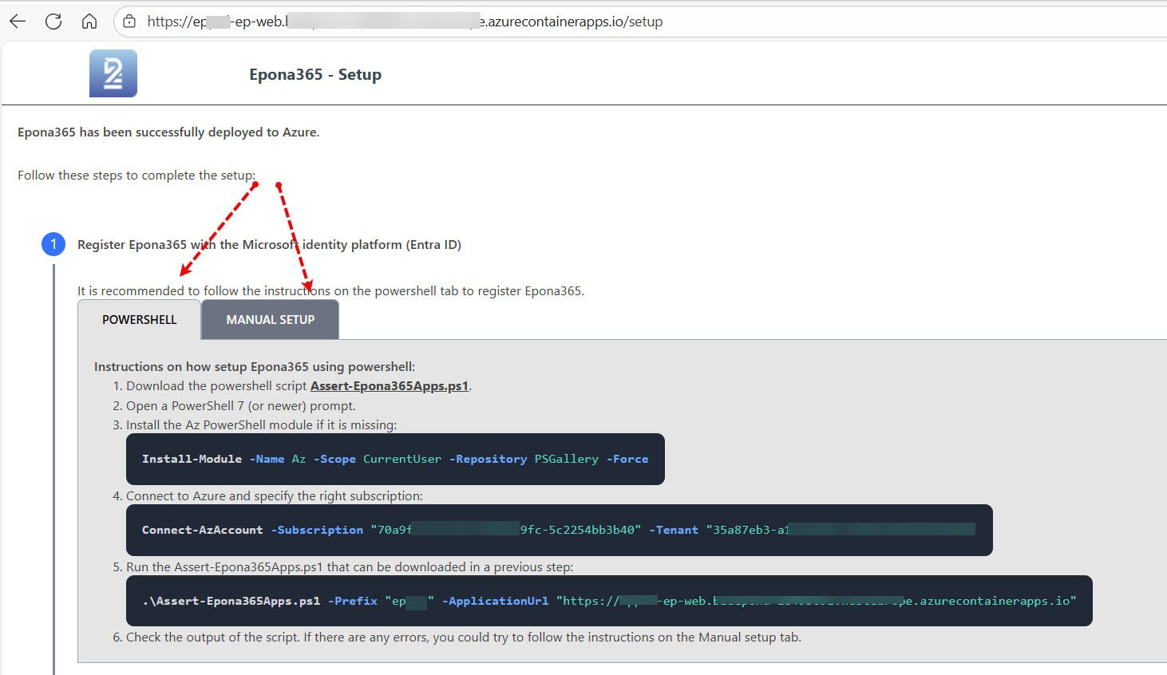Screen dimensions: 1167x675
Task: Click the PSGallery repository value
Action: tap(566, 460)
